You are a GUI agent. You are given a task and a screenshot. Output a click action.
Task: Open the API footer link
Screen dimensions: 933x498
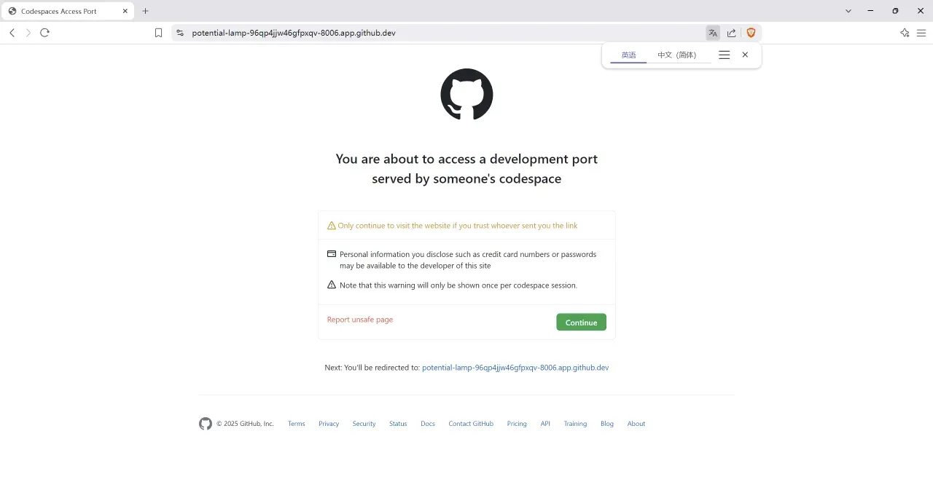545,424
